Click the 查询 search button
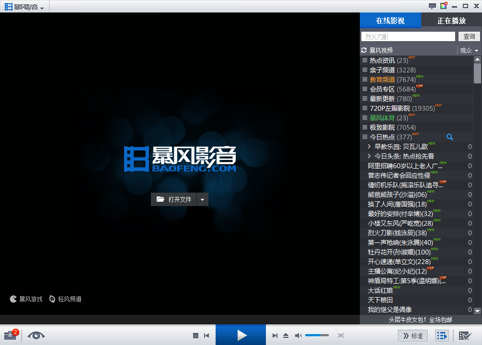 pos(469,36)
